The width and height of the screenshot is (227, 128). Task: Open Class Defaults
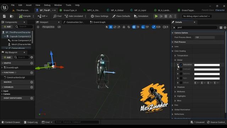click(x=121, y=16)
